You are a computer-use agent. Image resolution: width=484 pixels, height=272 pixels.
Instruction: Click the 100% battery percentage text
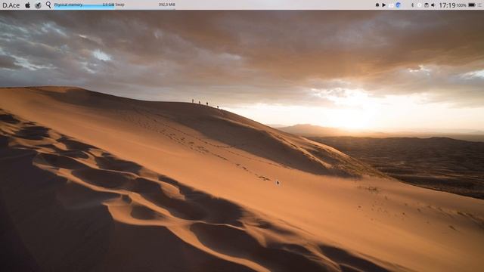(461, 5)
